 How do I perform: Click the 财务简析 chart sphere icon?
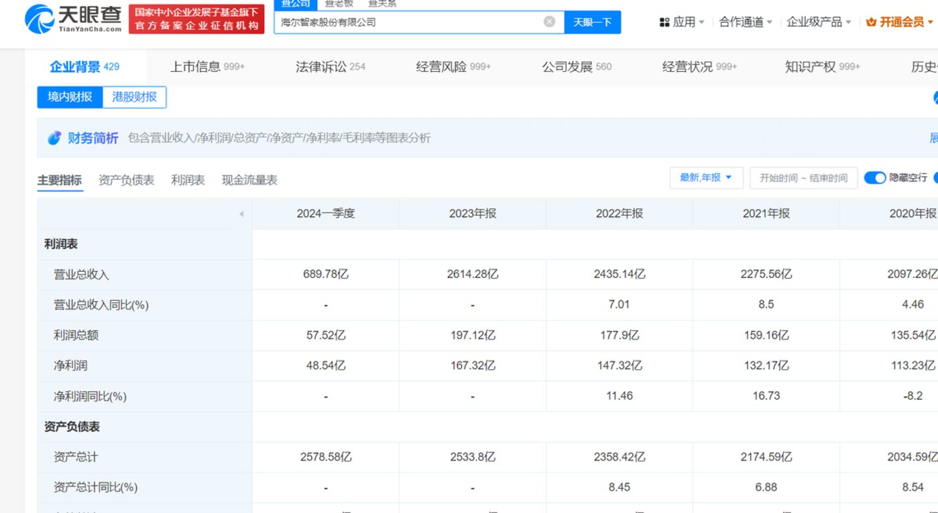click(54, 137)
